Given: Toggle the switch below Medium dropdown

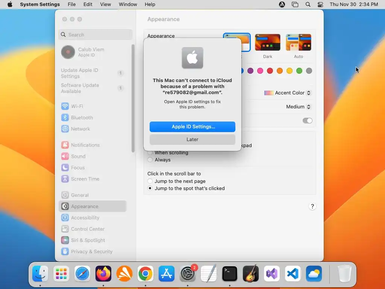Looking at the screenshot, I should tap(308, 121).
